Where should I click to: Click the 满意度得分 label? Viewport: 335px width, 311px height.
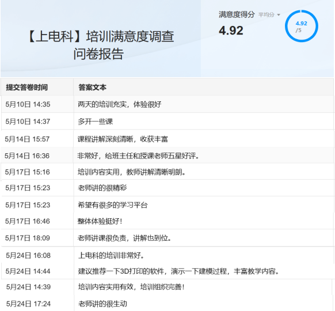(x=237, y=14)
